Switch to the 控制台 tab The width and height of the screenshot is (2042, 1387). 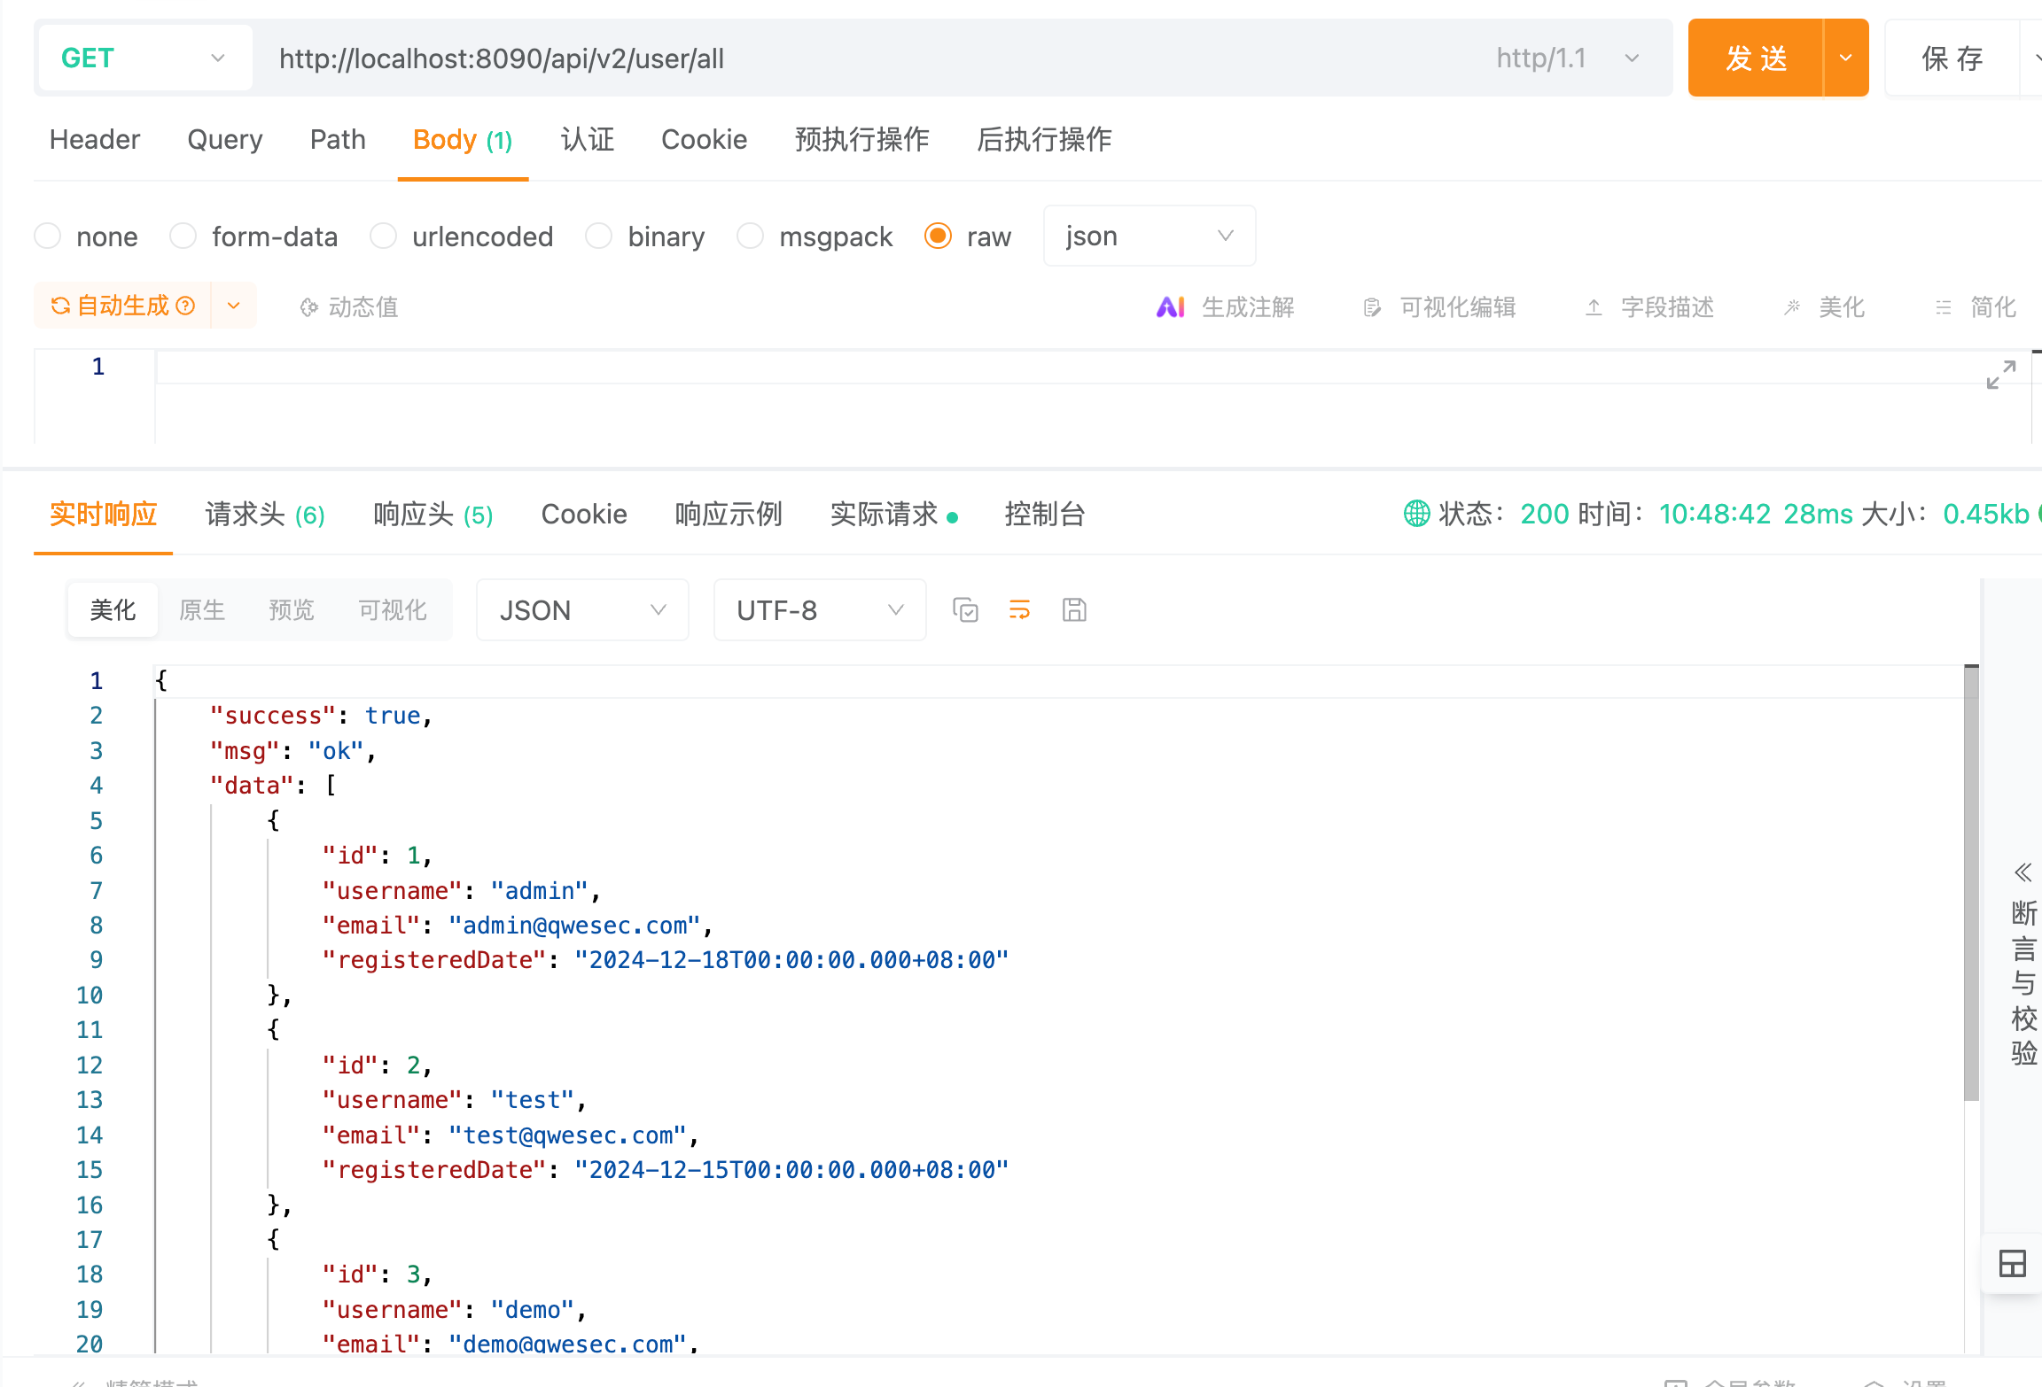coord(1045,515)
